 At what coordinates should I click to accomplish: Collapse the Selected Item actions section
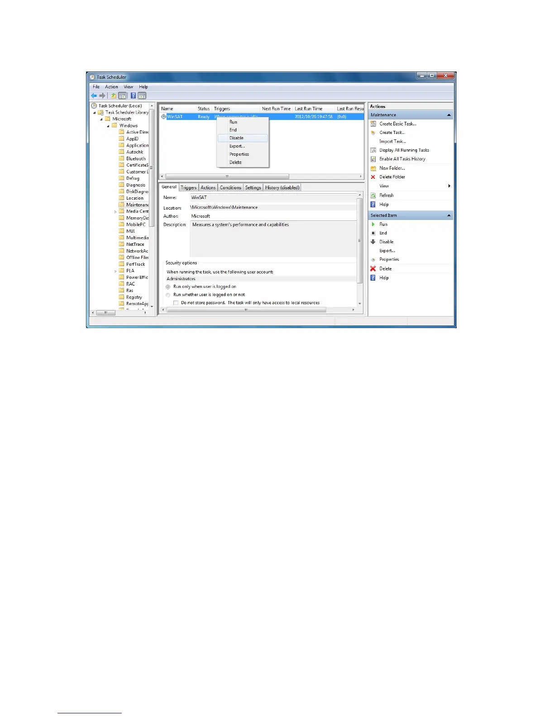(x=449, y=215)
